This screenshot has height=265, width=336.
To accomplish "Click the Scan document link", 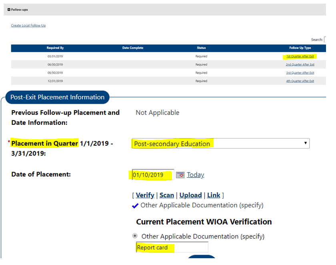I will [166, 195].
